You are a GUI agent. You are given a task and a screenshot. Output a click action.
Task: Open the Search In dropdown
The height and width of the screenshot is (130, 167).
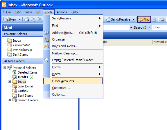point(142,28)
